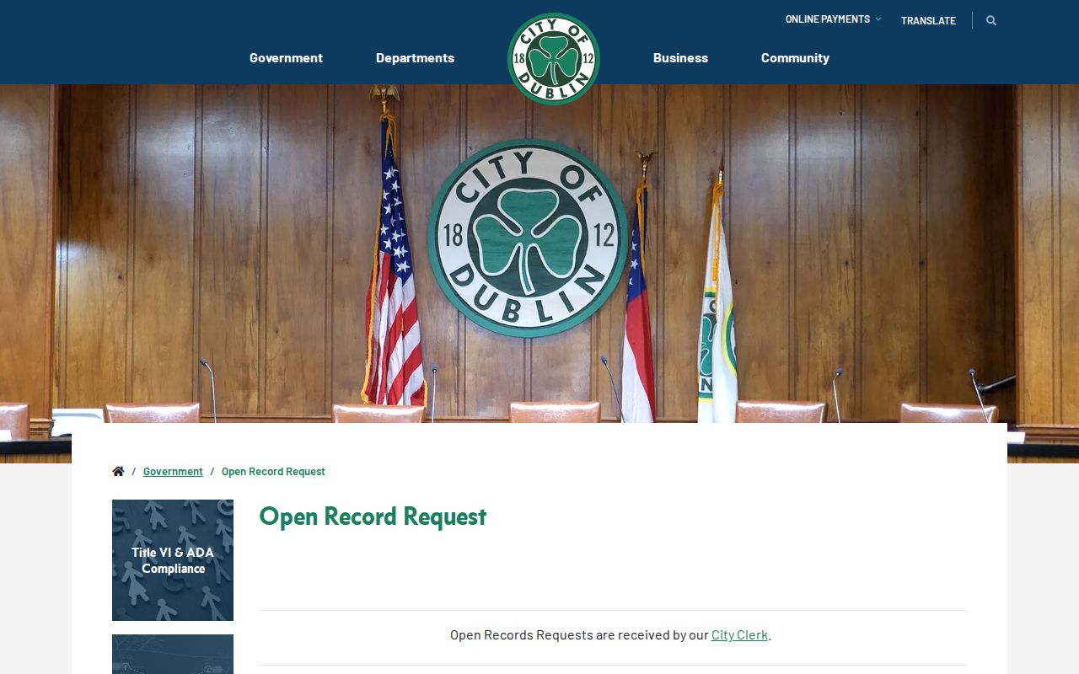Expand the Online Payments dropdown

[x=833, y=19]
